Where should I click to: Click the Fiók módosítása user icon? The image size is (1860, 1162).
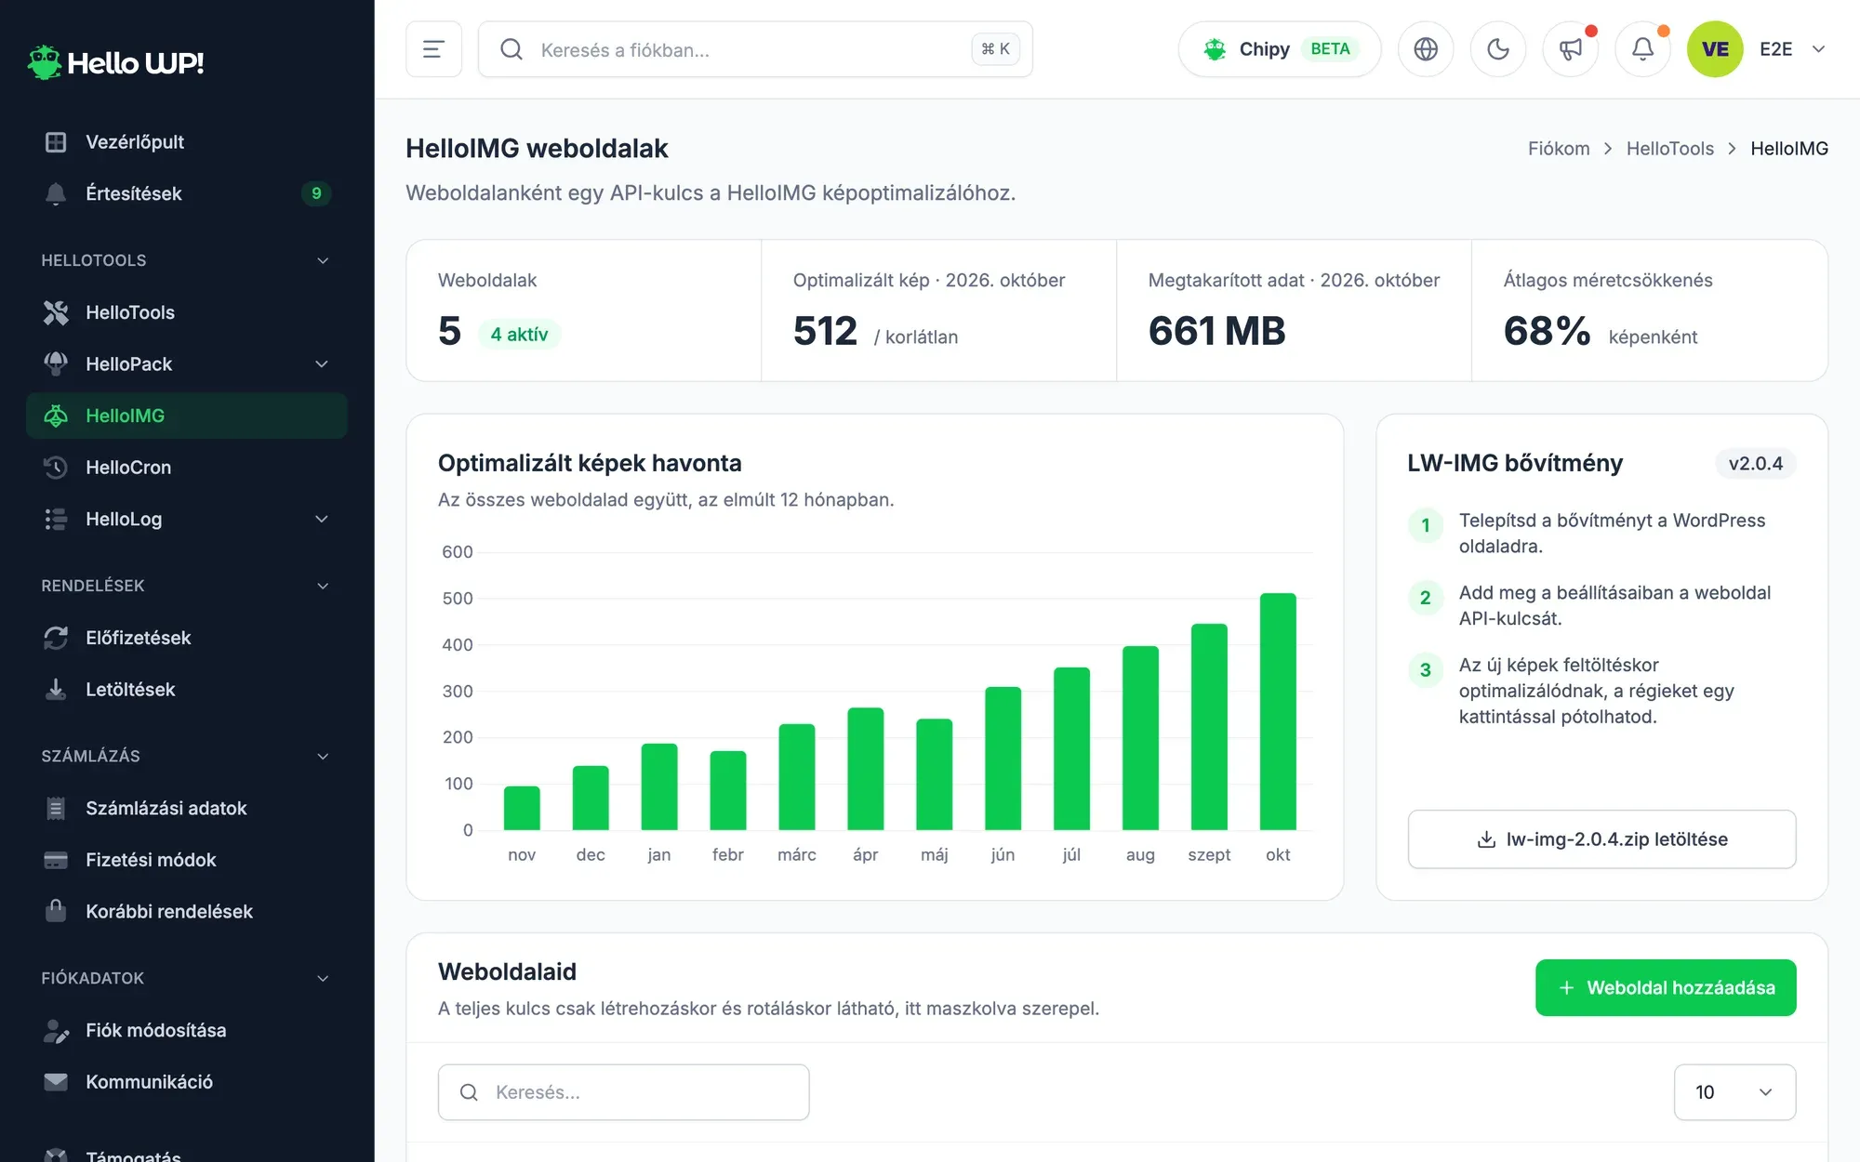click(56, 1030)
